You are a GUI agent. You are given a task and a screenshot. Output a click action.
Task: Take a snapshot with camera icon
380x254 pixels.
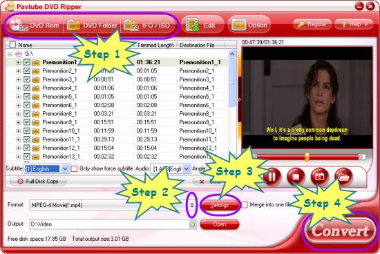tap(320, 177)
